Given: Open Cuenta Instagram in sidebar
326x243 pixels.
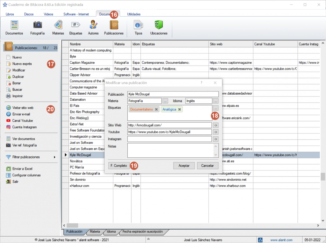Looking at the screenshot, I should [x=24, y=127].
